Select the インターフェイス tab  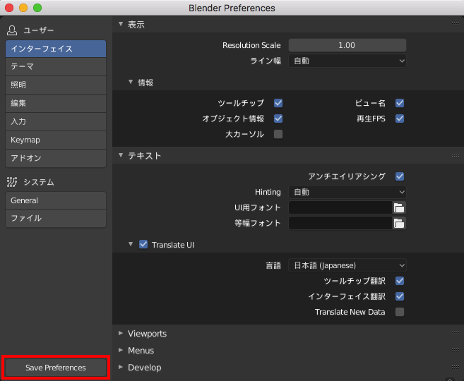click(56, 49)
